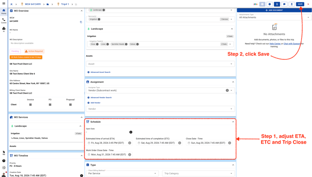Open the Irrigation Task(s) dropdown arrow
Viewport: 312px width, 177px height.
point(230,44)
